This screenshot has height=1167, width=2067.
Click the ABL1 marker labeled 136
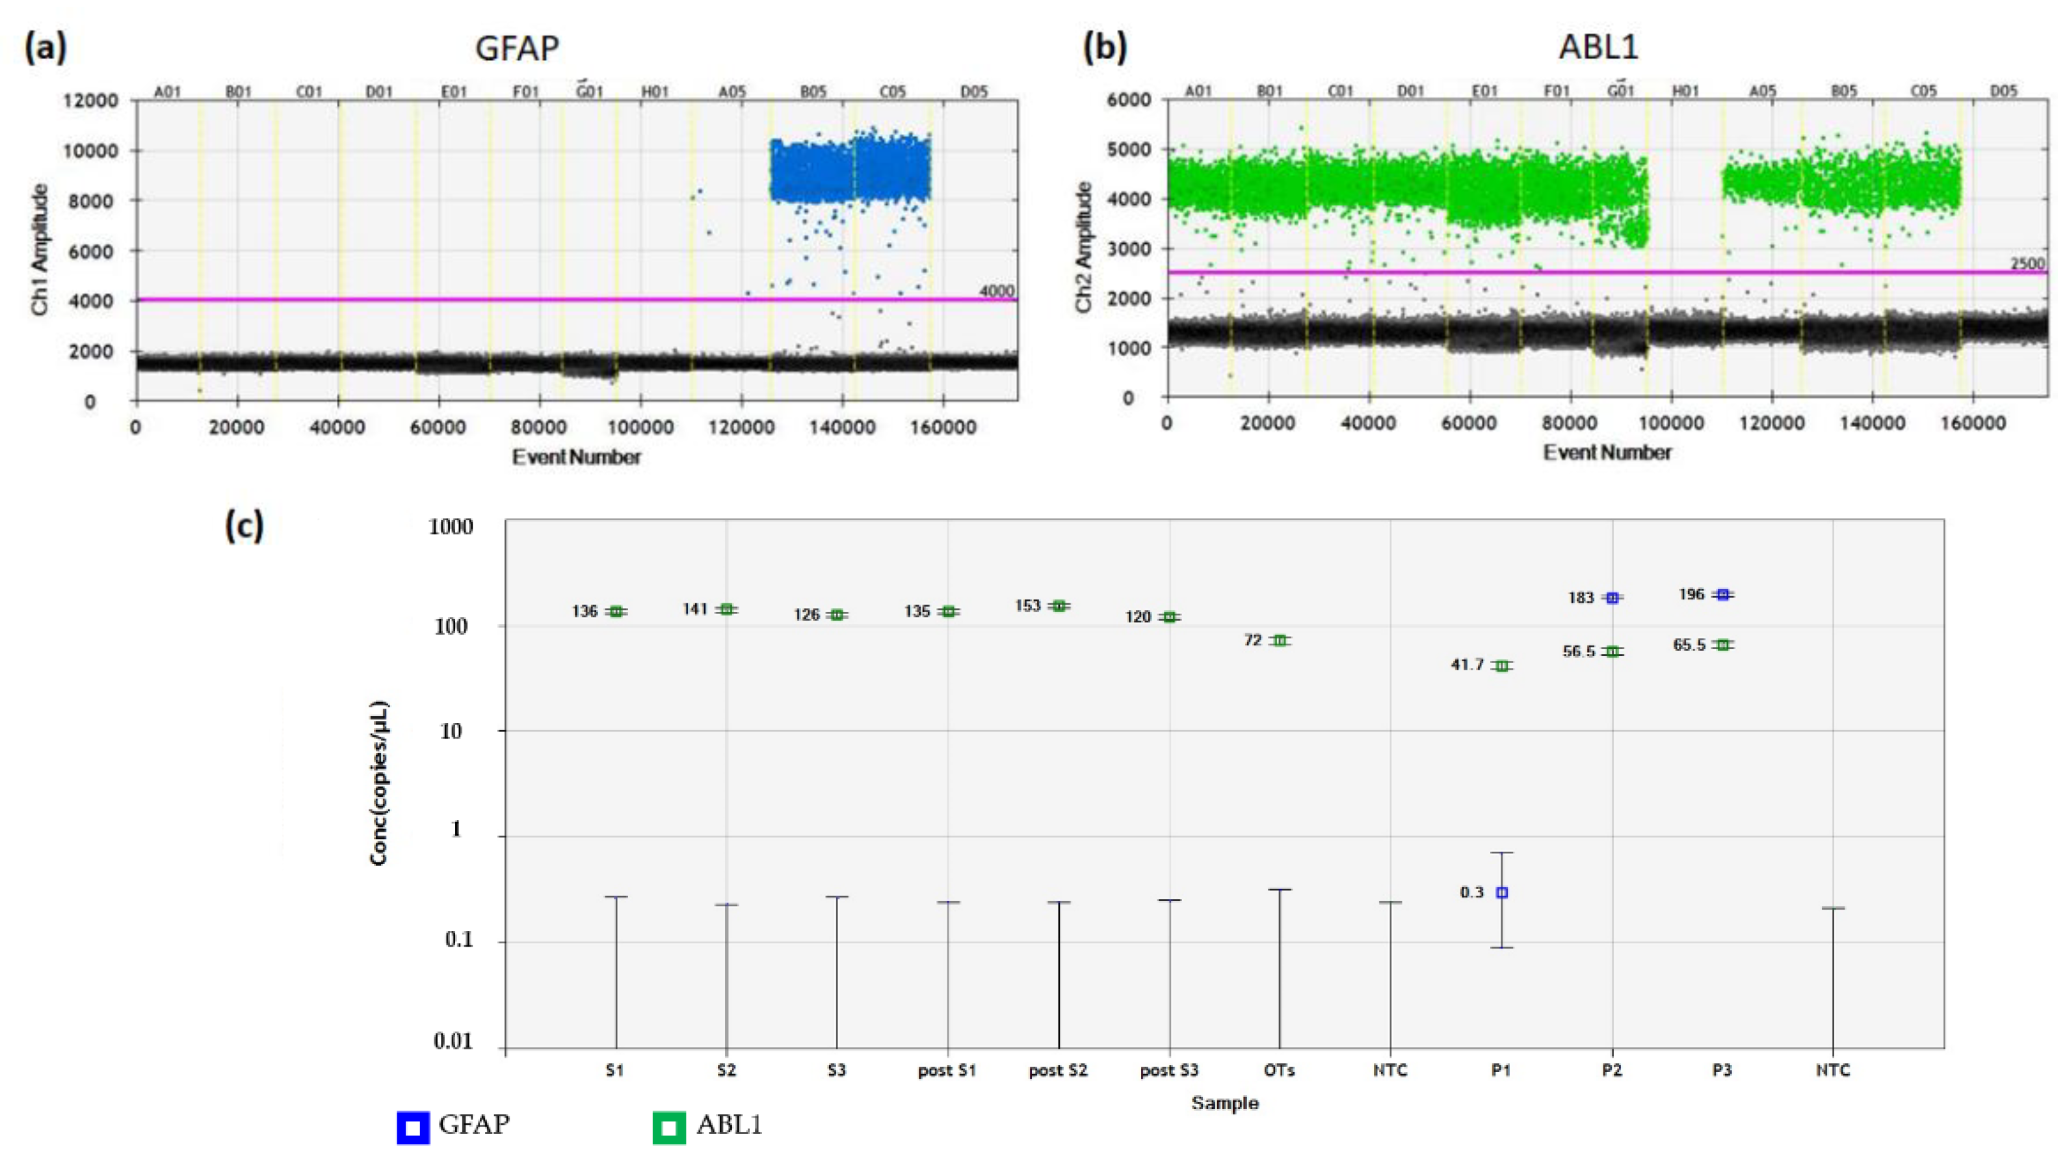point(616,611)
